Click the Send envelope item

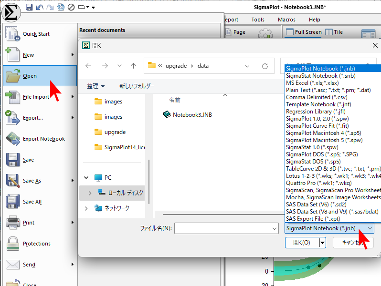pyautogui.click(x=29, y=265)
